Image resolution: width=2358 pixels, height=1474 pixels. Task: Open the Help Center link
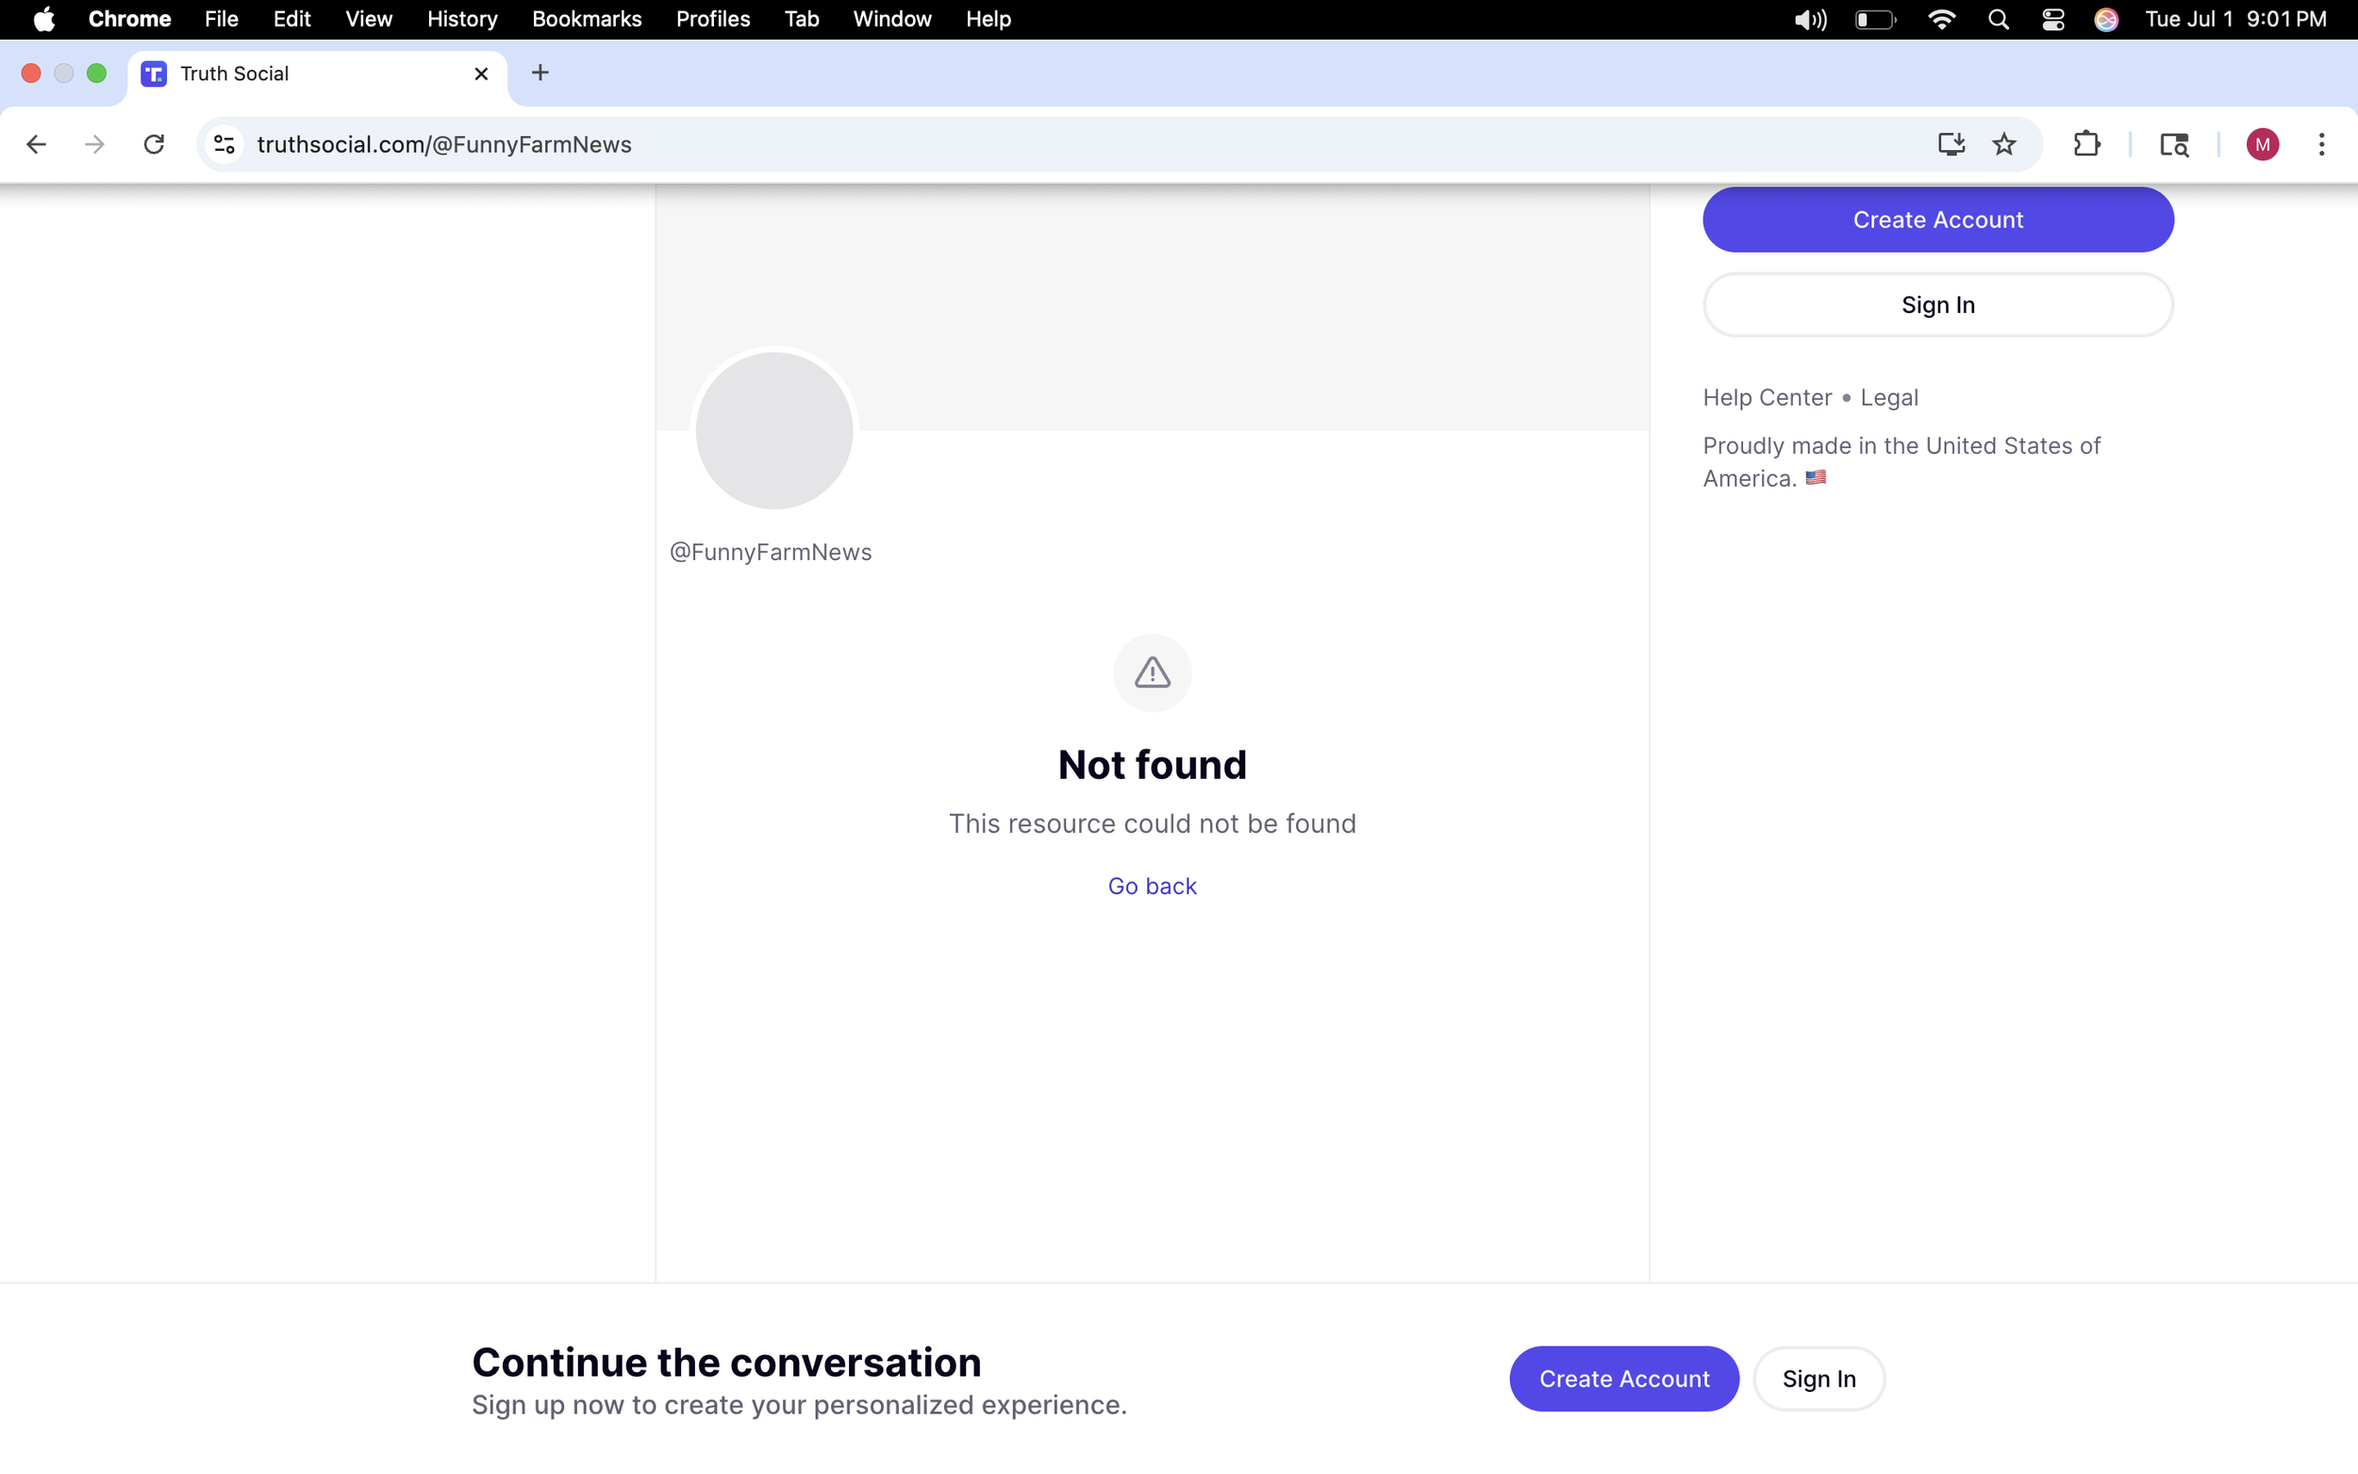pyautogui.click(x=1767, y=397)
